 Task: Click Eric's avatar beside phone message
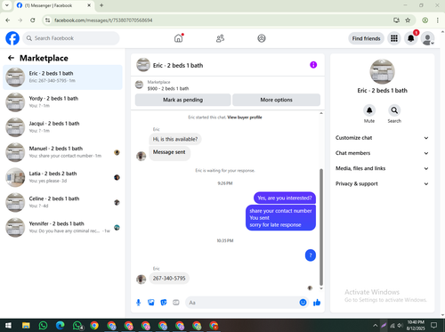point(142,279)
